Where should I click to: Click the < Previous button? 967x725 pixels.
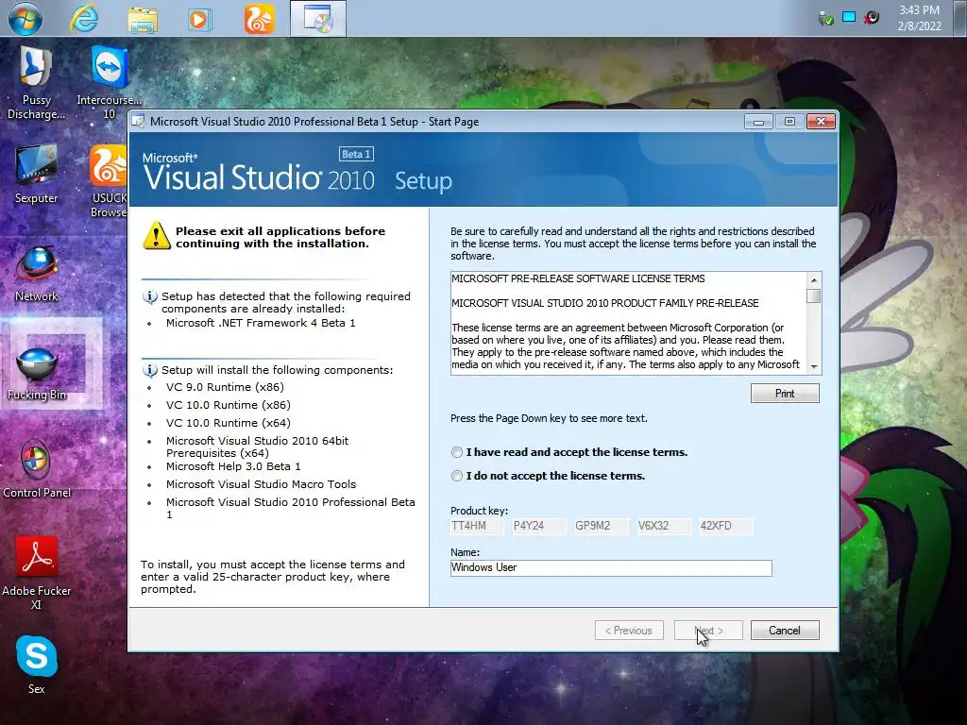coord(629,631)
